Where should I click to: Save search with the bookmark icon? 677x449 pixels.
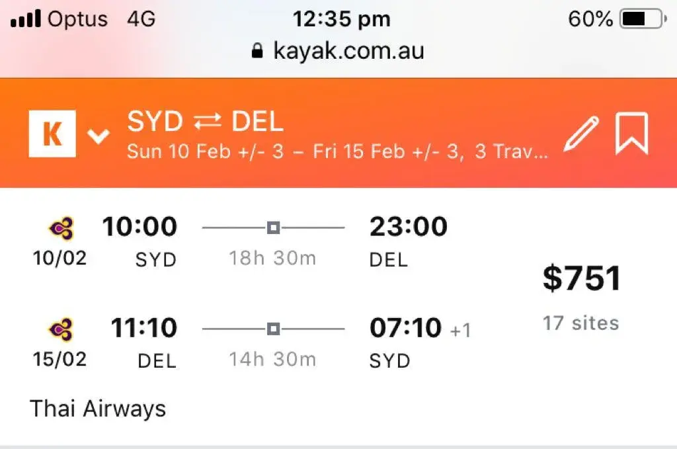[631, 134]
